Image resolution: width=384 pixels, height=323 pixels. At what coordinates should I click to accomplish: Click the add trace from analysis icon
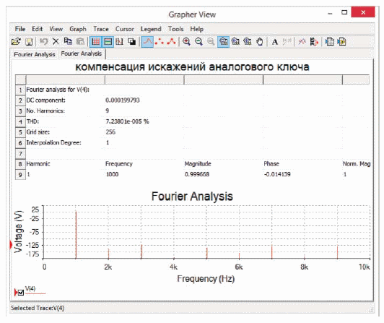point(314,41)
